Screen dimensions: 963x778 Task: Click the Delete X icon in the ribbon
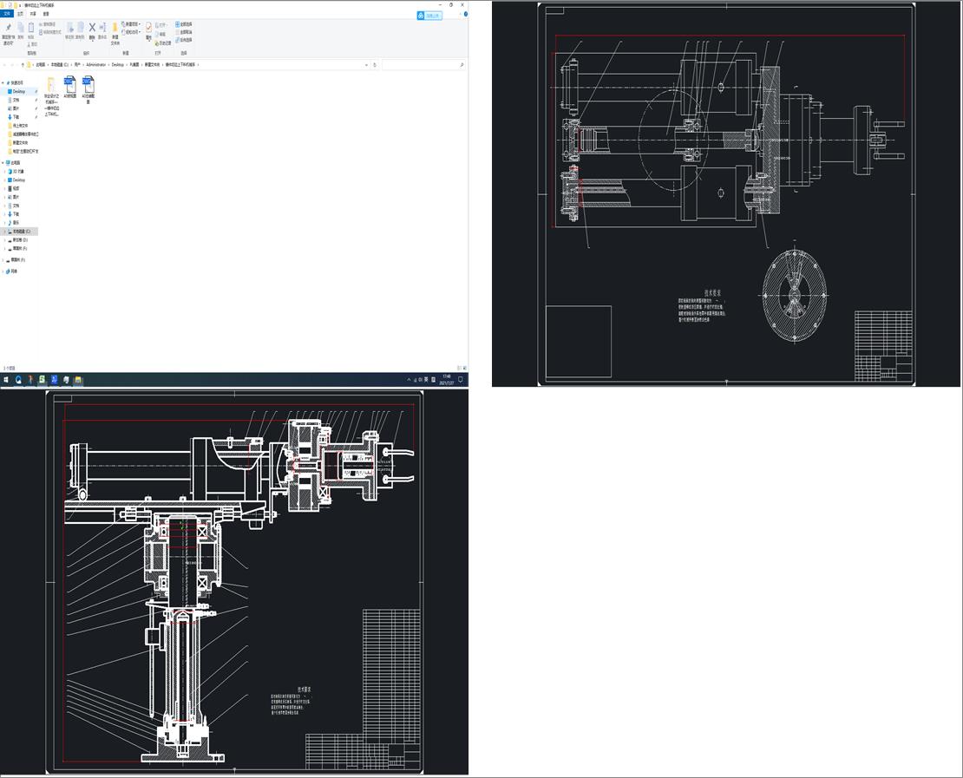point(92,28)
